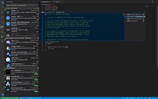Open the Explorer view in activity bar

coord(2,2)
